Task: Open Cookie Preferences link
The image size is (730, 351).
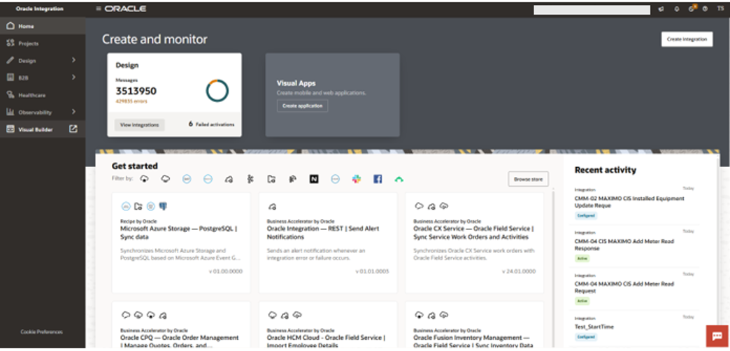Action: (x=41, y=332)
